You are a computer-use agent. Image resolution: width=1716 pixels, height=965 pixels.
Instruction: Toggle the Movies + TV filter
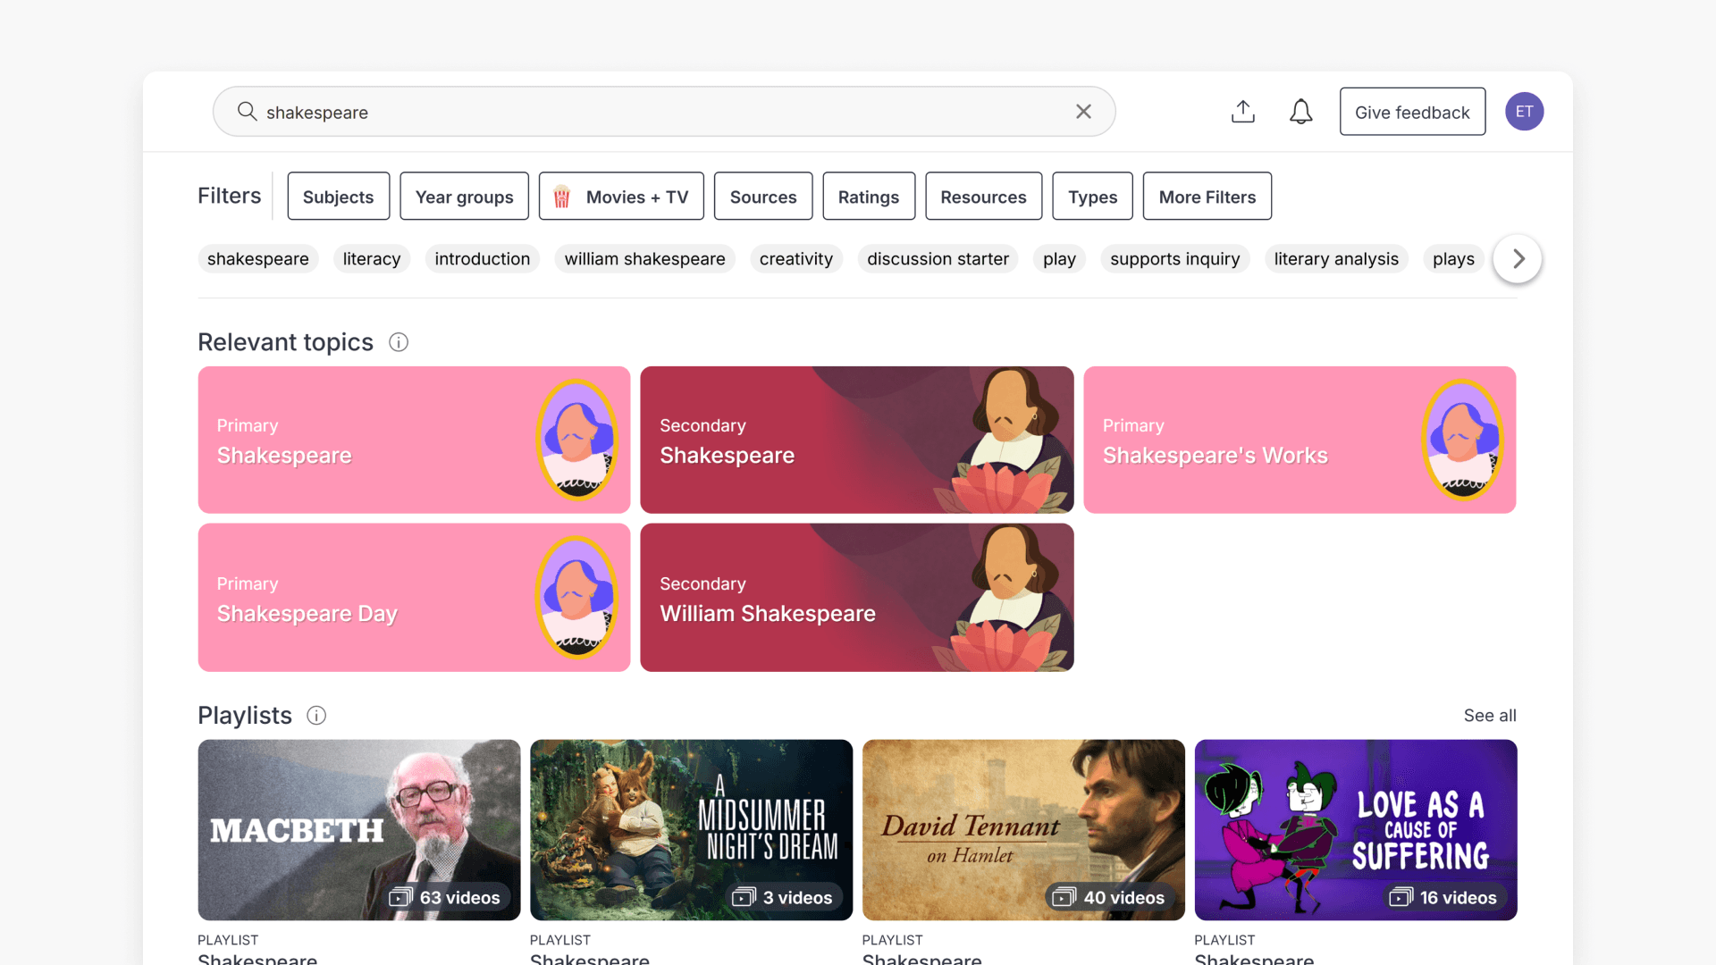point(621,197)
